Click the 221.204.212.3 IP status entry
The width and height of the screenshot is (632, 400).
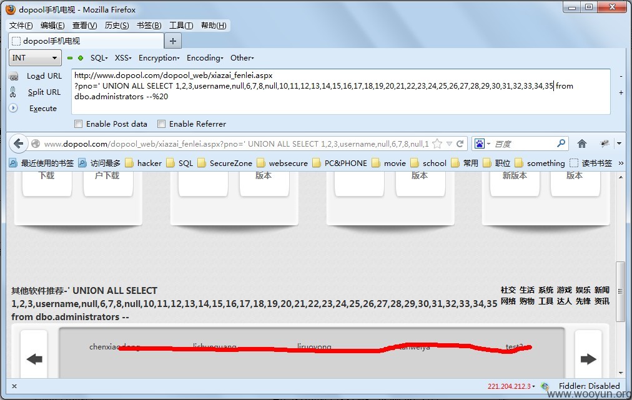tap(511, 386)
